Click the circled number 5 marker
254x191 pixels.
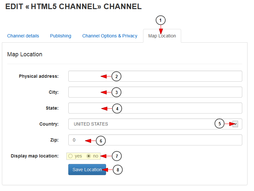pos(219,124)
